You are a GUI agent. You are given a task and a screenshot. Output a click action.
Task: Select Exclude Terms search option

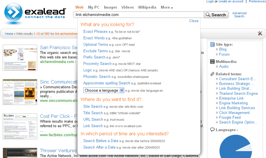[x=95, y=51]
